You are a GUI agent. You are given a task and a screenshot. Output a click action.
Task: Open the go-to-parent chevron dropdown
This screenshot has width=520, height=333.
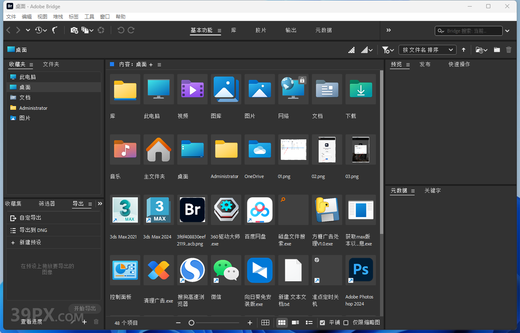pos(28,30)
